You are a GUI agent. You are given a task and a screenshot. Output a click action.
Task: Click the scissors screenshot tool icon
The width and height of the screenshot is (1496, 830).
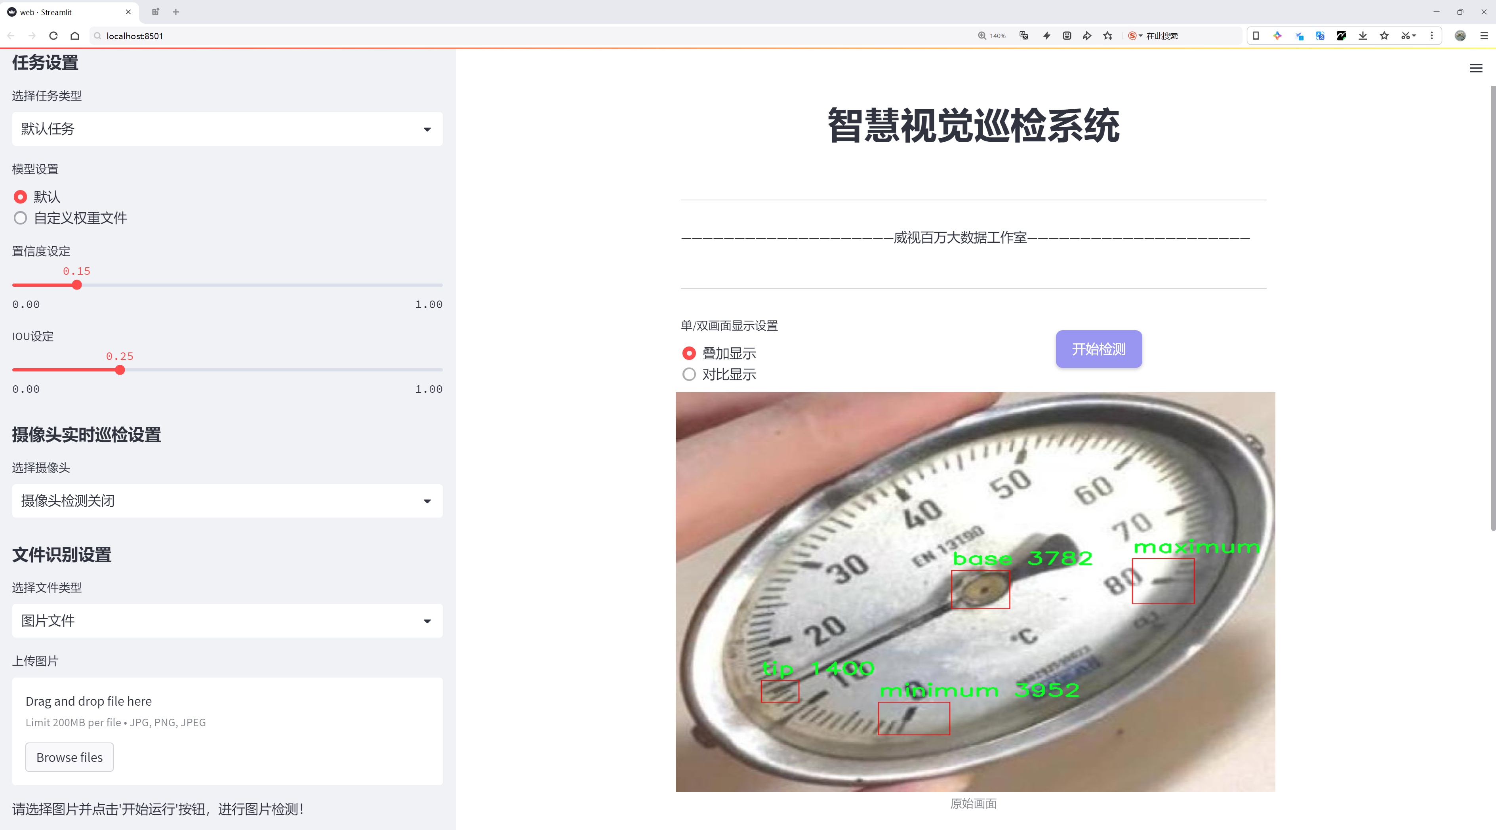(1404, 36)
